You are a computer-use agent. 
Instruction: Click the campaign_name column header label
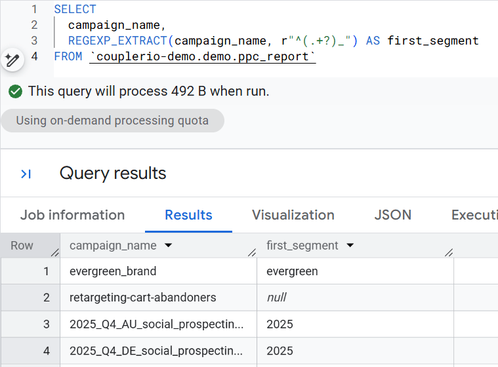tap(113, 246)
